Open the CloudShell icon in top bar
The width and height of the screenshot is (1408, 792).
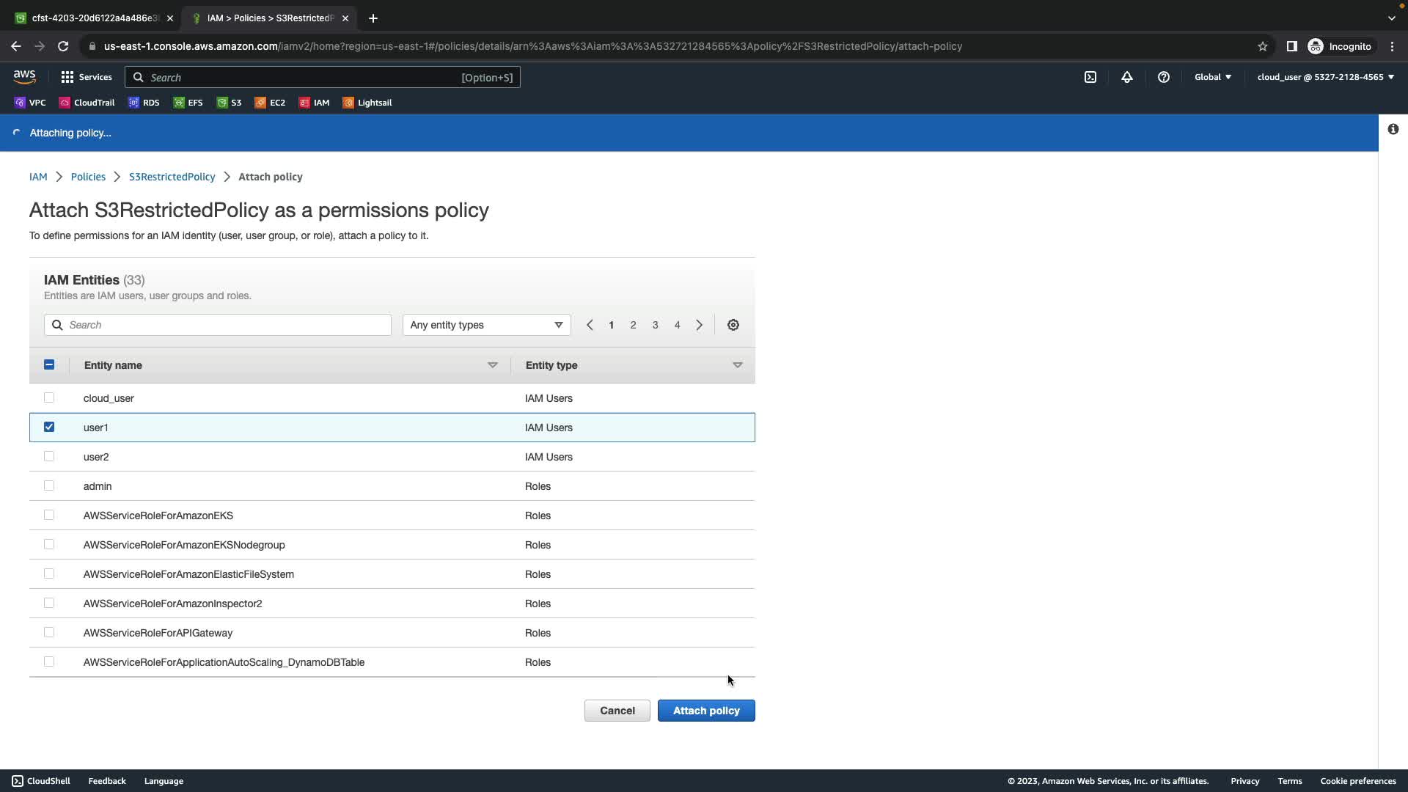pyautogui.click(x=1090, y=77)
